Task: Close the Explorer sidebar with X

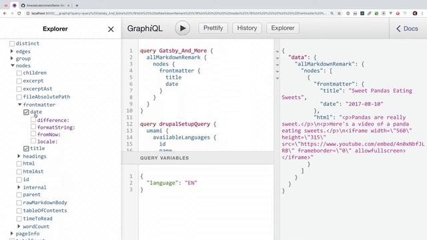Action: pyautogui.click(x=111, y=29)
